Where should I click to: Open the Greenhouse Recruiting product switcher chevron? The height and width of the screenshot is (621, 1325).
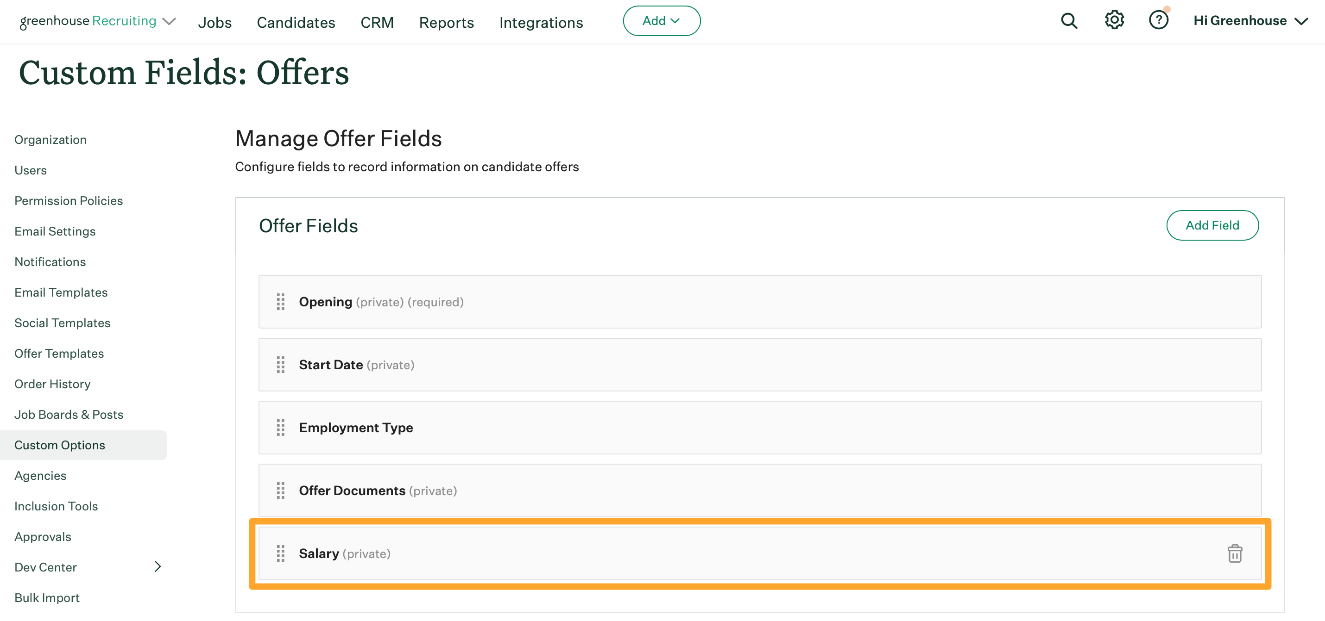[x=169, y=22]
